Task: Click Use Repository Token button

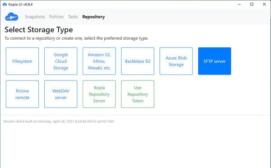Action: click(138, 94)
